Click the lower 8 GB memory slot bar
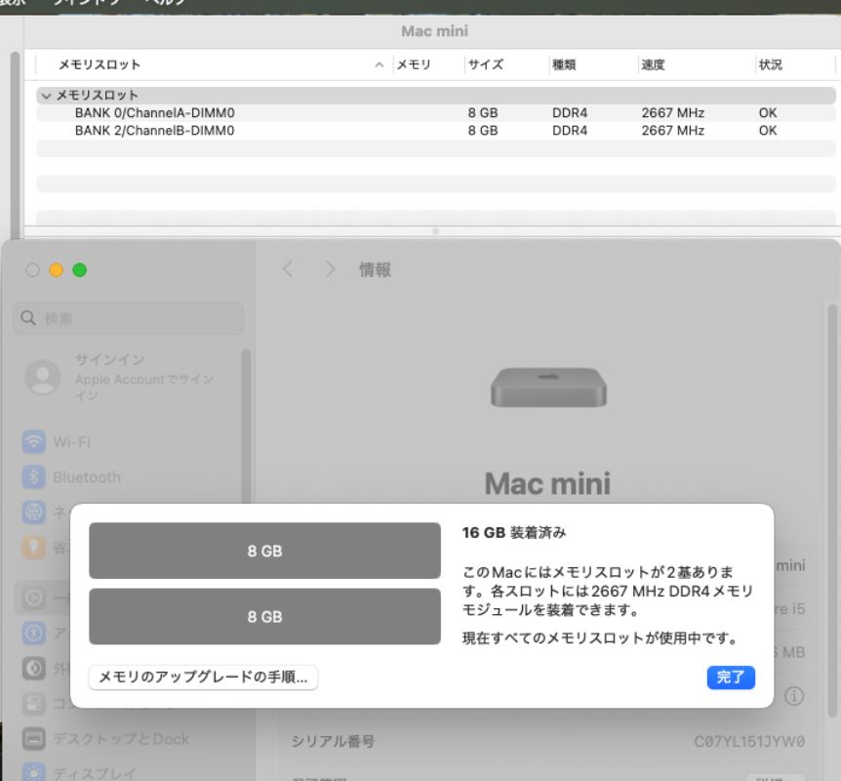This screenshot has width=841, height=781. coord(265,616)
